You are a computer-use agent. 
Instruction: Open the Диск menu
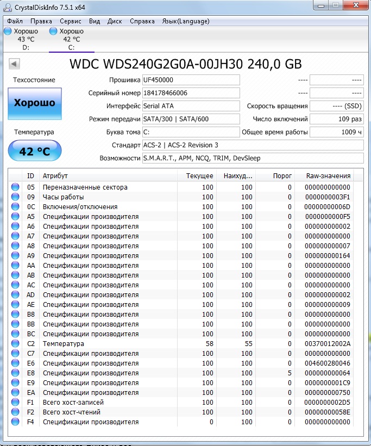point(115,21)
